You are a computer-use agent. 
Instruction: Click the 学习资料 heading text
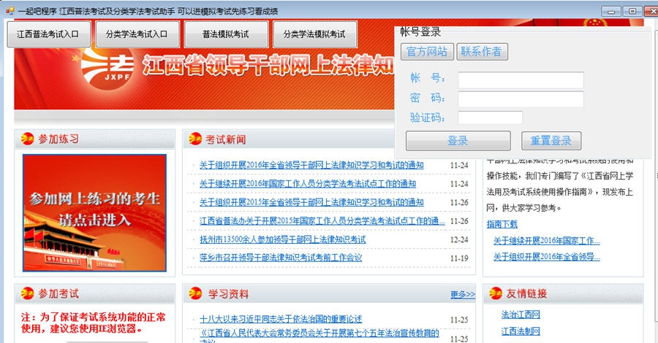pos(228,294)
